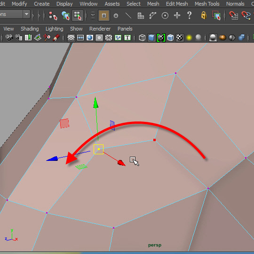The image size is (254, 254).
Task: Toggle the handles mask plus icon
Action: pyautogui.click(x=177, y=16)
